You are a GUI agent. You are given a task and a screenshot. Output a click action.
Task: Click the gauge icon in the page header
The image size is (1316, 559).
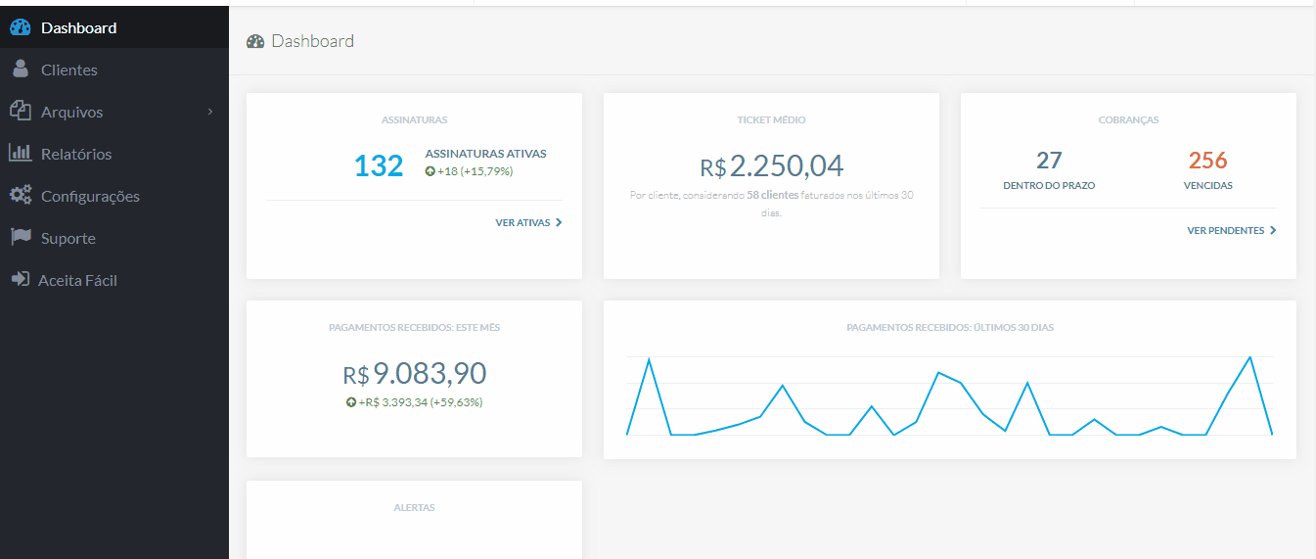(x=255, y=41)
